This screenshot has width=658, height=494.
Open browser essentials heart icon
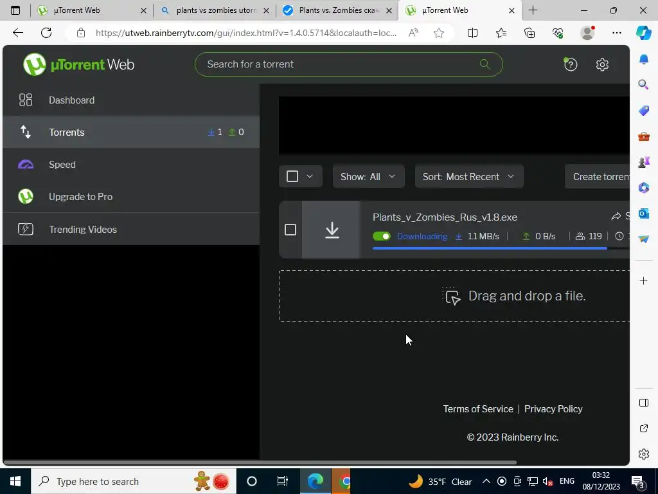click(x=558, y=33)
